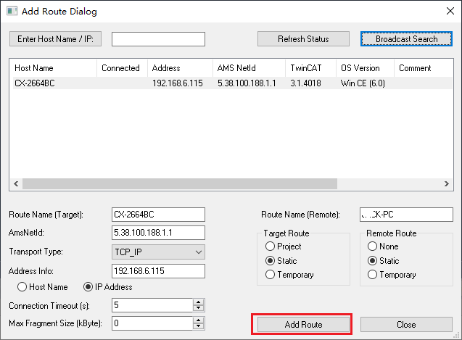The image size is (462, 340).
Task: Focus the AmsNetId input field
Action: coord(158,233)
